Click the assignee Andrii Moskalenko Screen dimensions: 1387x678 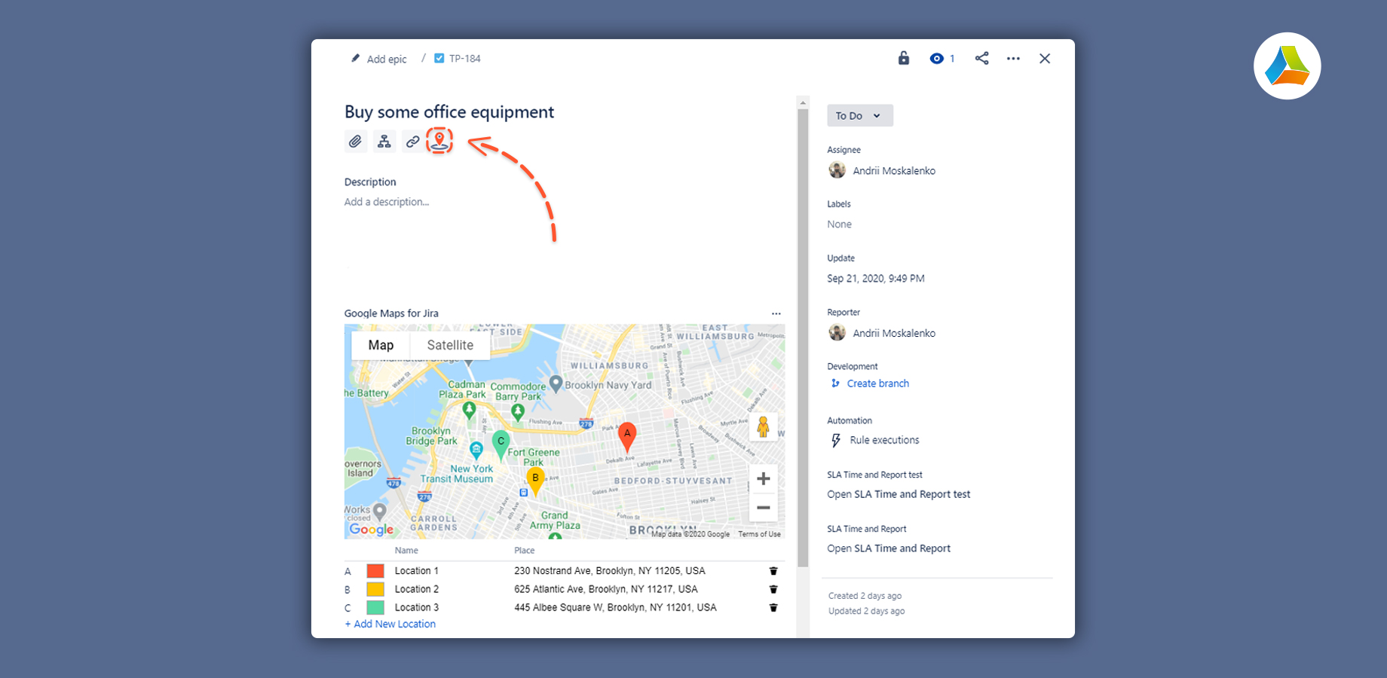click(x=894, y=171)
